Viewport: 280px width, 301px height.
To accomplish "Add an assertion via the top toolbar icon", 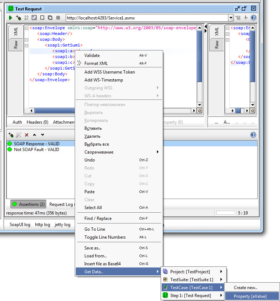I will pos(18,18).
